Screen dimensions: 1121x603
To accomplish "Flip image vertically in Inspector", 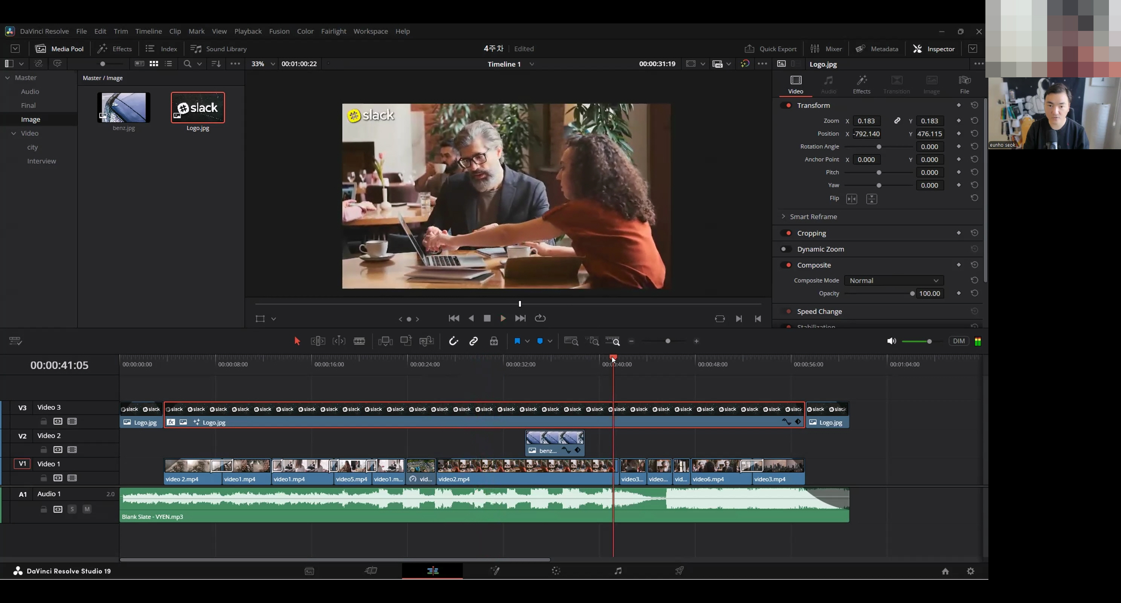I will [x=872, y=199].
